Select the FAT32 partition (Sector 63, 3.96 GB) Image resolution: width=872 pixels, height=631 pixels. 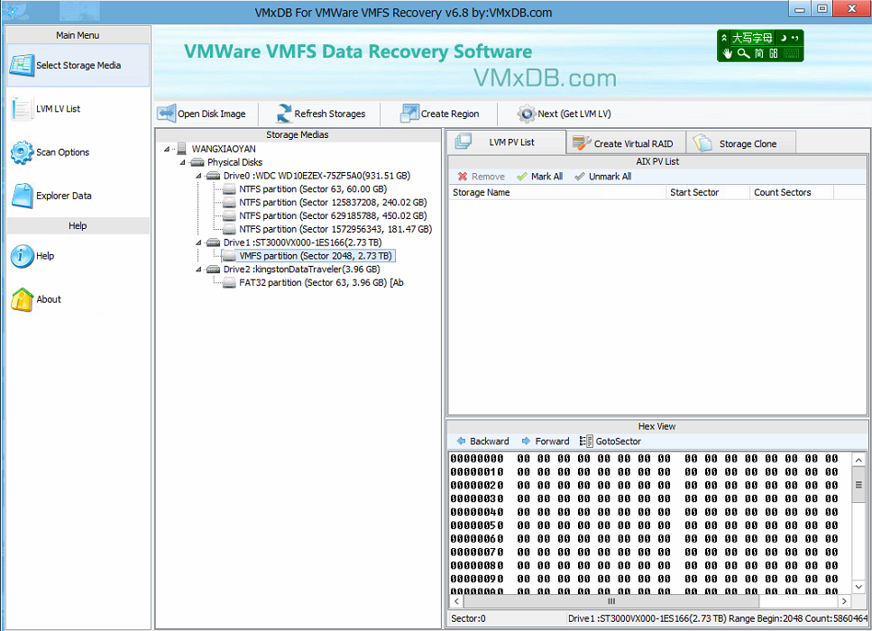tap(321, 282)
